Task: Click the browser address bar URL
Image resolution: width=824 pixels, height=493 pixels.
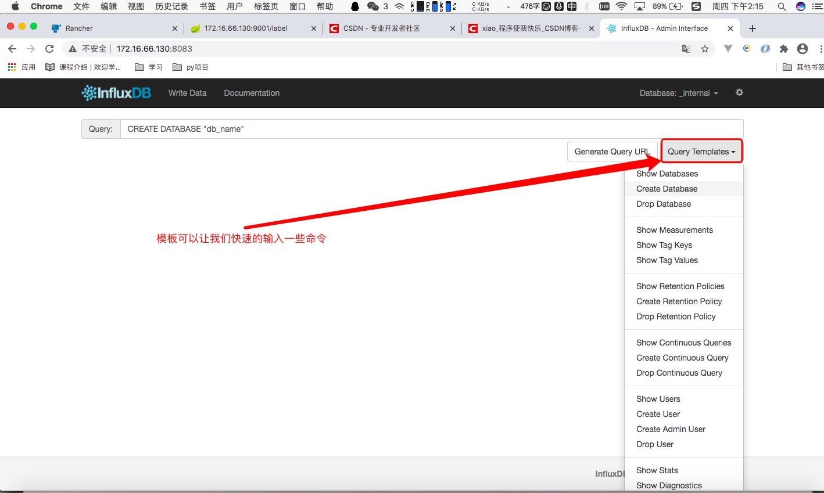Action: (155, 49)
